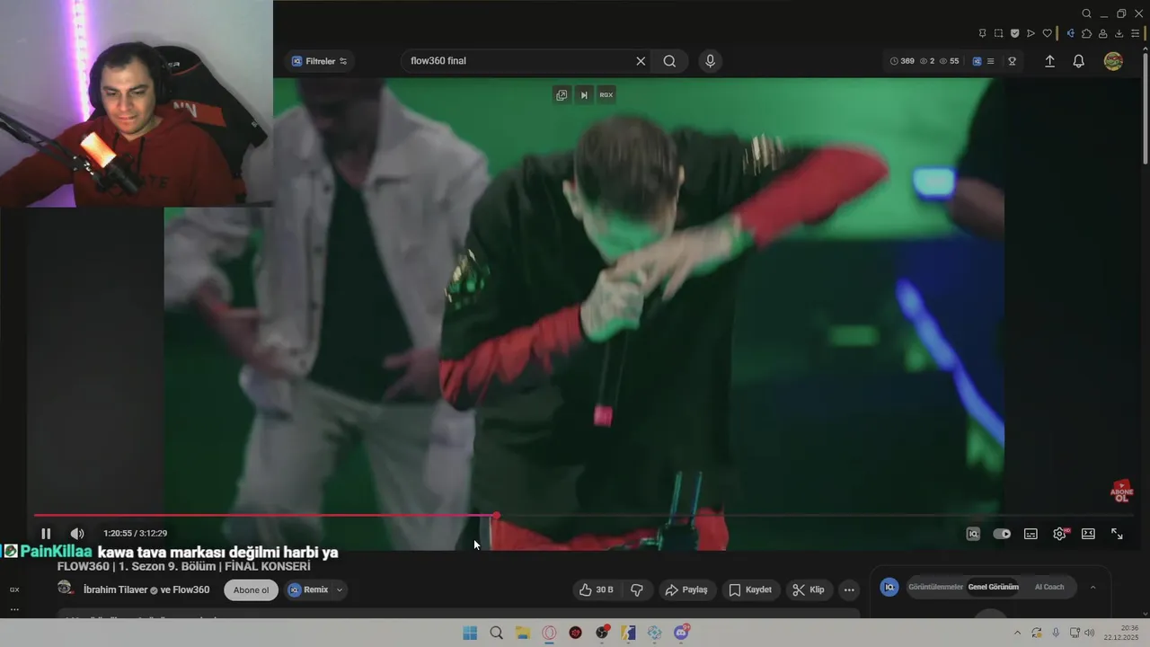
Task: Open File Explorer from taskbar
Action: [x=523, y=633]
